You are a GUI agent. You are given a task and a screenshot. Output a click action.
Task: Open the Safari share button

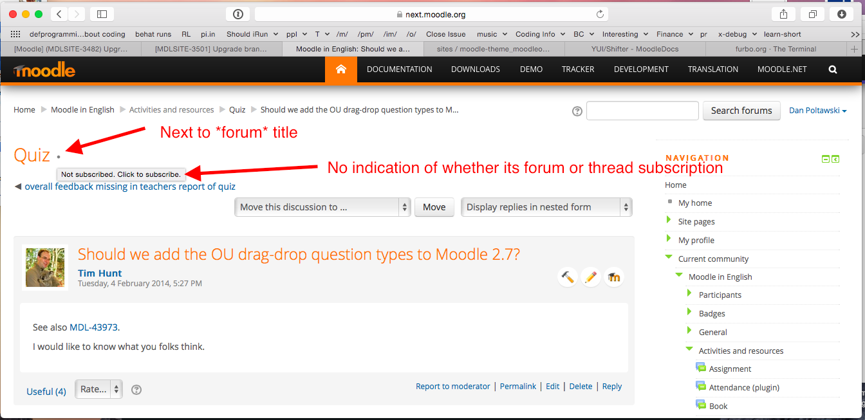(783, 14)
